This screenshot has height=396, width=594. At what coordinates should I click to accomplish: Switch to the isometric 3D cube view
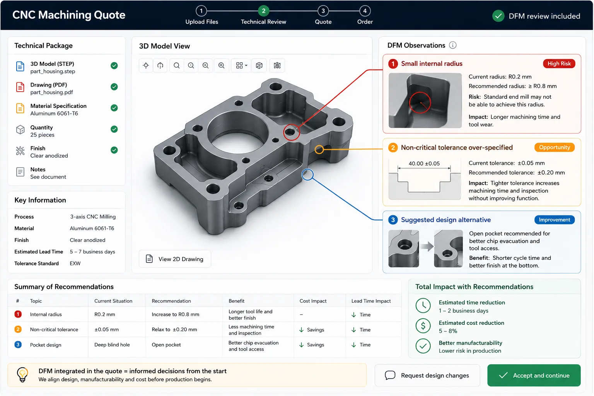[x=259, y=66]
